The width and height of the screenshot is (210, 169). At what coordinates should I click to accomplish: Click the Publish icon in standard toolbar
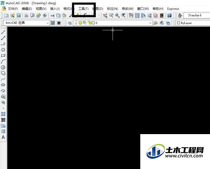[x=38, y=16]
